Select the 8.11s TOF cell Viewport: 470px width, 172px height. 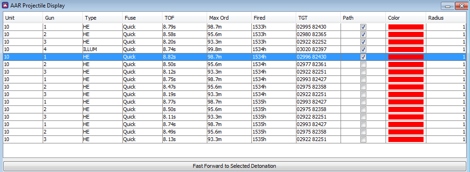tap(184, 117)
